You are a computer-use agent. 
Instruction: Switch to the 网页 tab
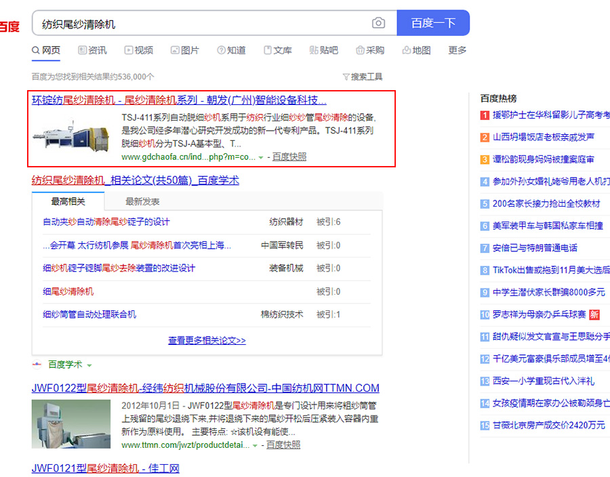coord(46,51)
